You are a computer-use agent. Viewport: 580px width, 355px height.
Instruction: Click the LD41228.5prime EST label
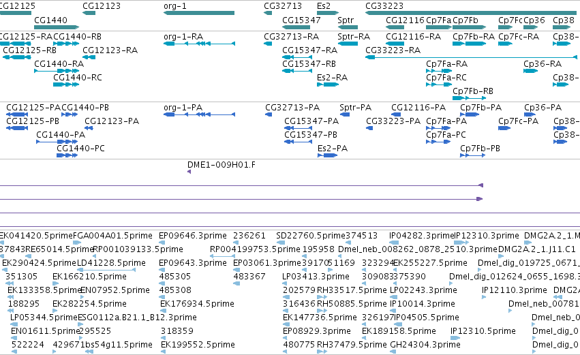pos(111,263)
